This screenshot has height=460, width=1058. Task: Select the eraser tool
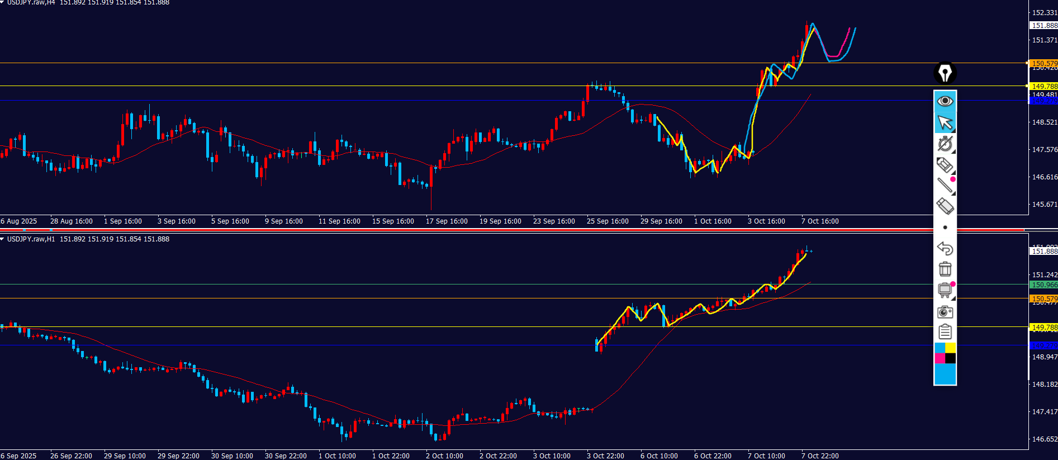945,206
